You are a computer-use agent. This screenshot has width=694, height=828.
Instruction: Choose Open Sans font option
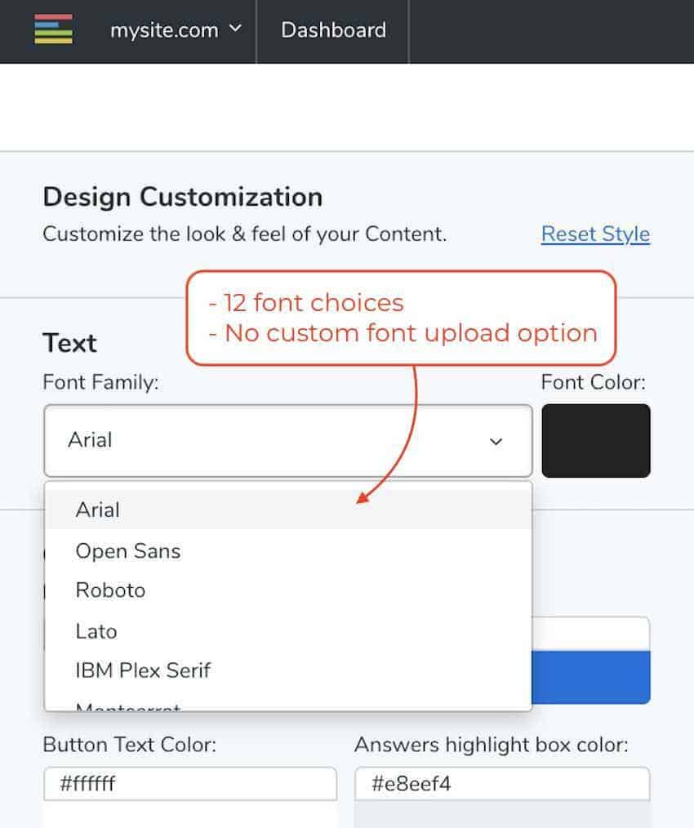[288, 550]
